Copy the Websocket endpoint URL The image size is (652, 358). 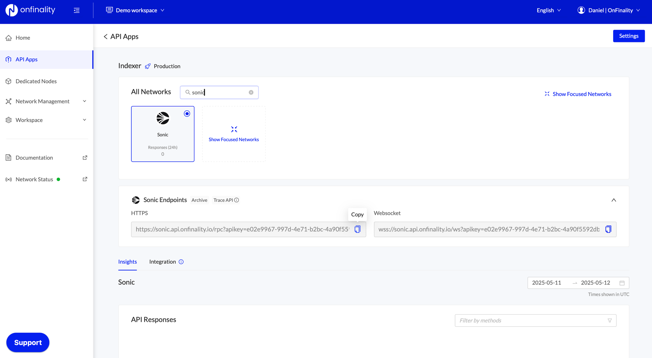608,229
